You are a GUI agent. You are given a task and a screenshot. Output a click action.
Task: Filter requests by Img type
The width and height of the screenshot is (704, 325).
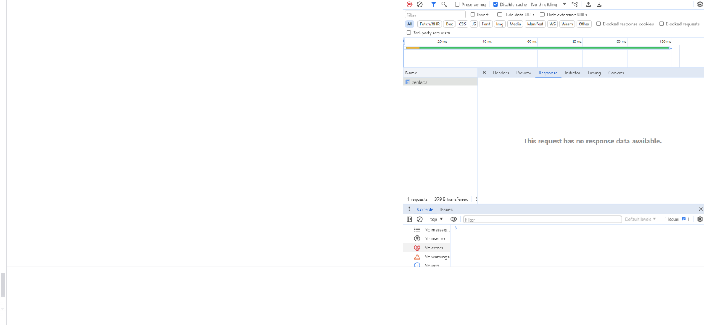[500, 24]
